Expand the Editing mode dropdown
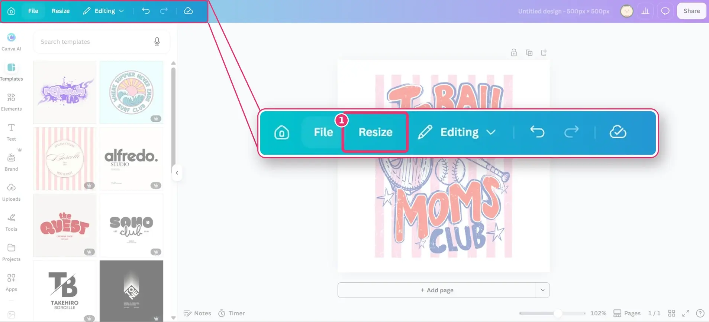 (103, 11)
